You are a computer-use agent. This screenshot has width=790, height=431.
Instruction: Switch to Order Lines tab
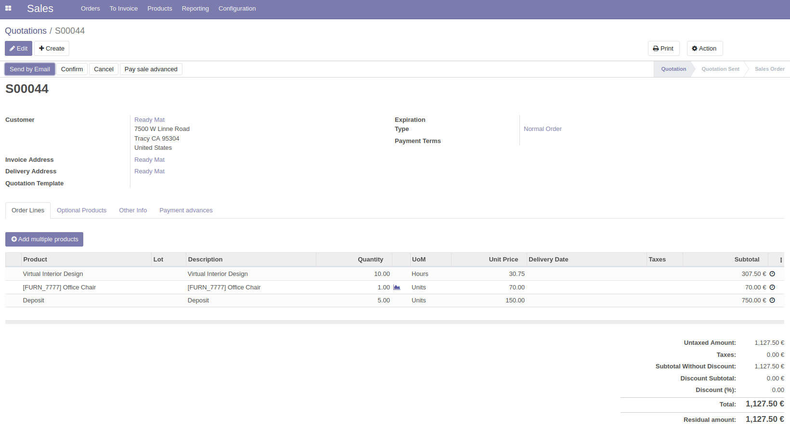coord(28,210)
